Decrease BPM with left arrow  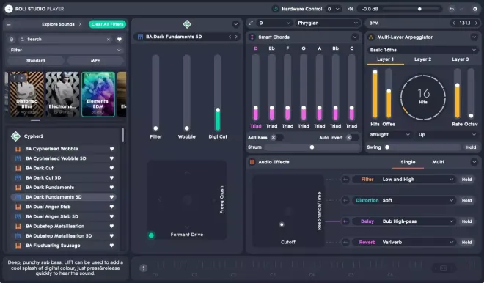point(453,23)
